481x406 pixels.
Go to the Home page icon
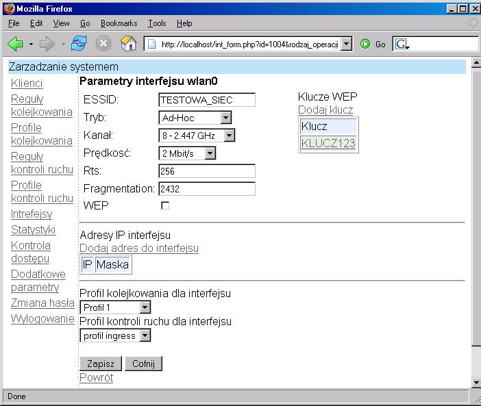tap(128, 43)
